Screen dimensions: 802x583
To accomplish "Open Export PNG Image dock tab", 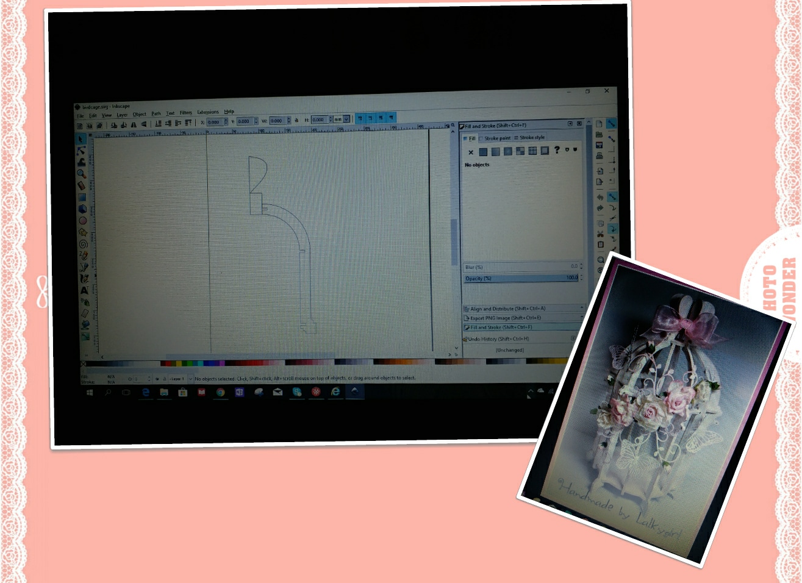I will [522, 318].
